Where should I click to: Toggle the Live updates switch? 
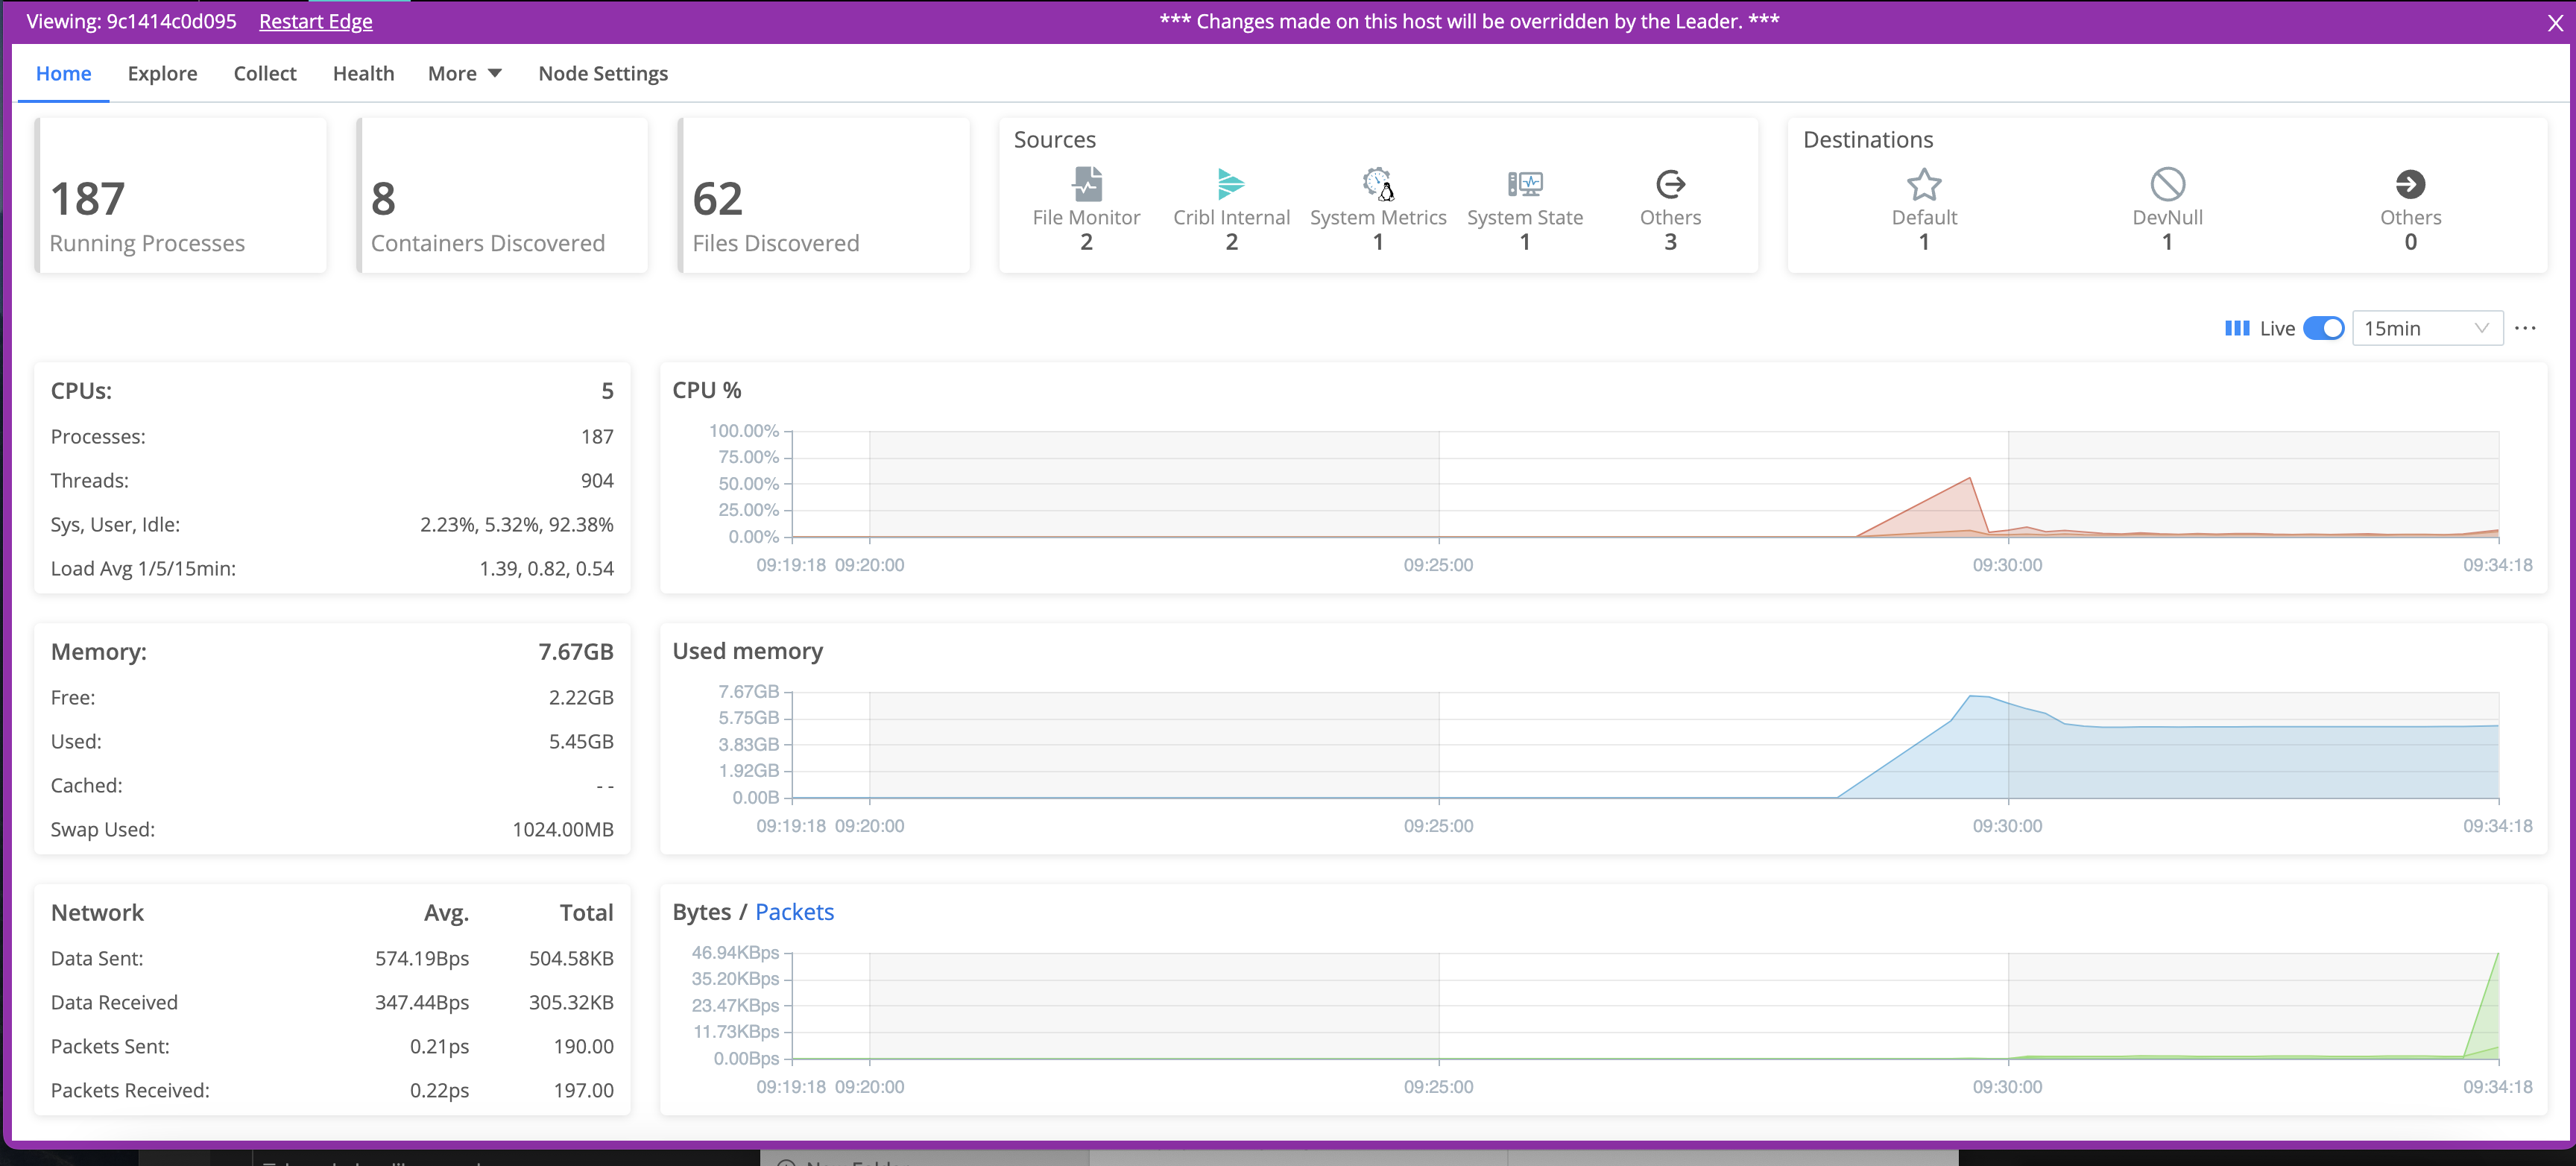2323,328
